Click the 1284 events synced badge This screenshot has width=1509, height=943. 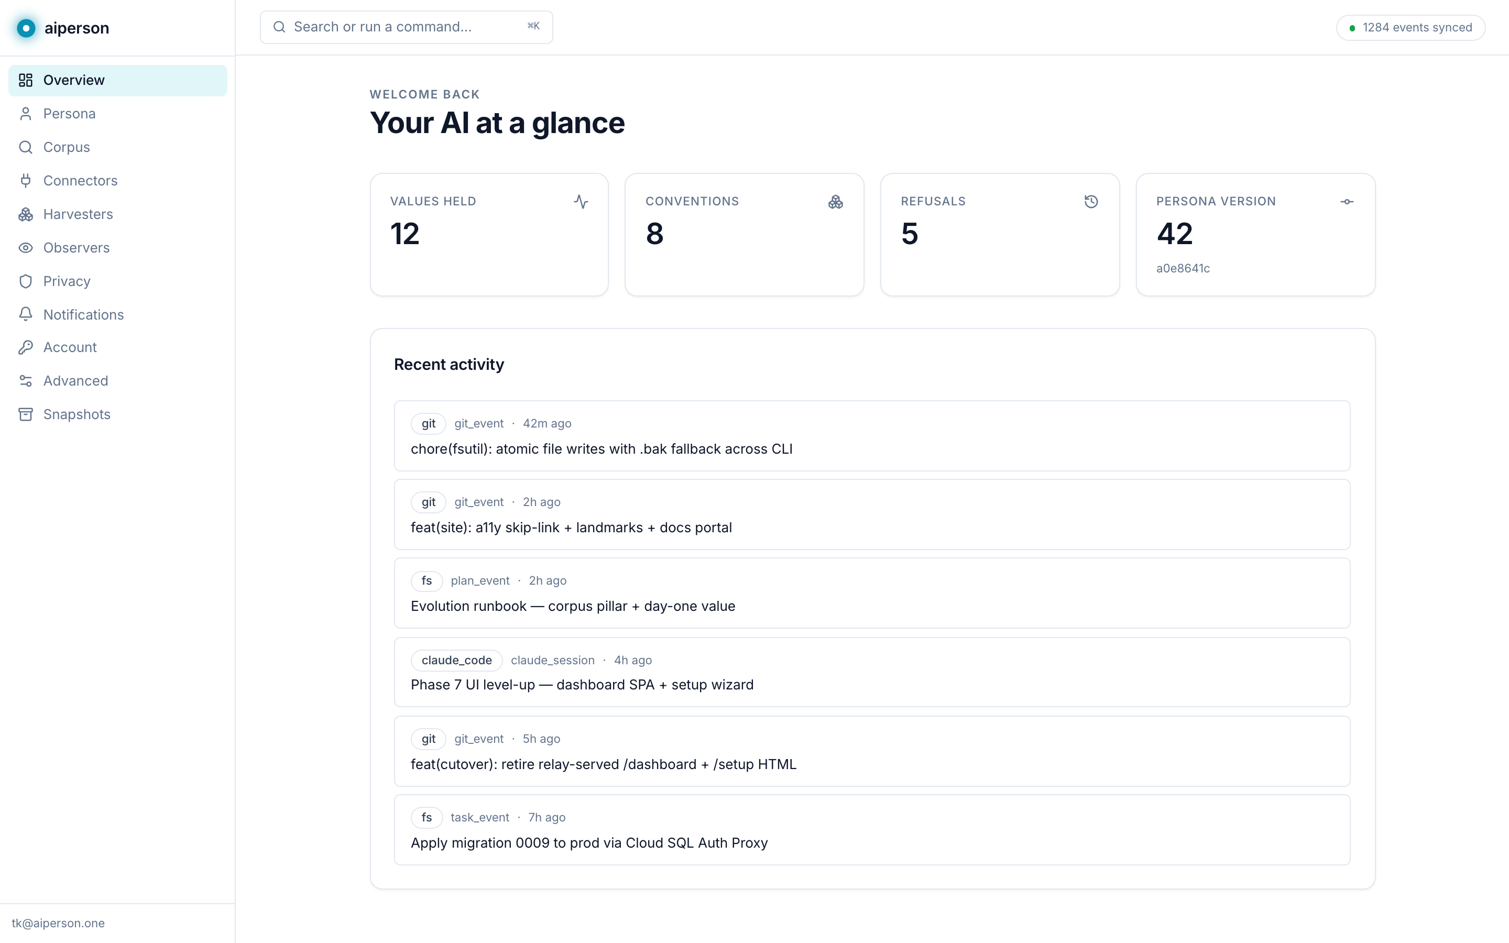[1410, 27]
